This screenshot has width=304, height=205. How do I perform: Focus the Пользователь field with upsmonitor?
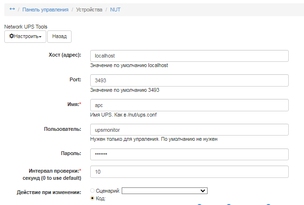[189, 130]
